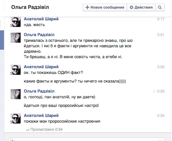Open the Действия actions dropdown
The height and width of the screenshot is (141, 172).
point(141,7)
